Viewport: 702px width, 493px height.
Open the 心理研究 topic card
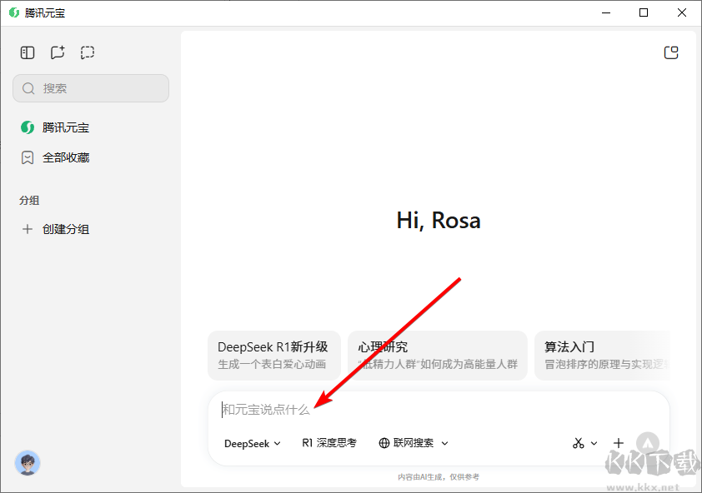(x=437, y=355)
